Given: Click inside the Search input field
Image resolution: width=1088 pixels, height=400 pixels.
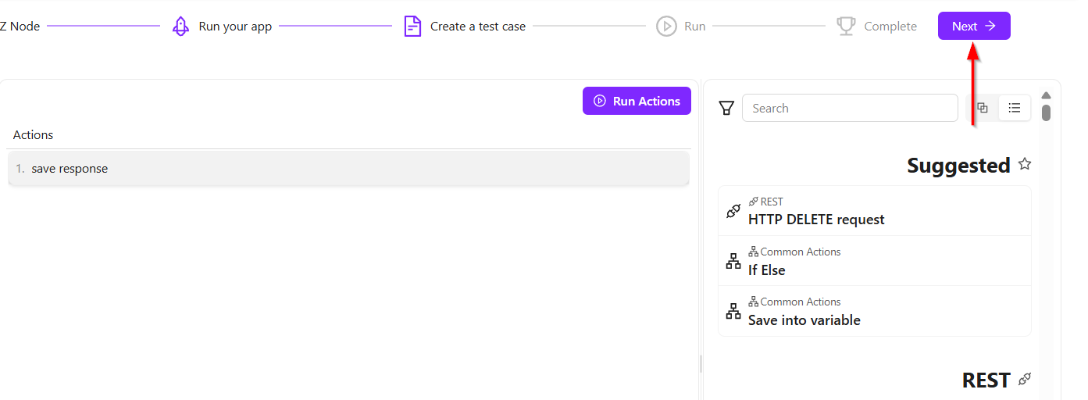Looking at the screenshot, I should (x=849, y=109).
